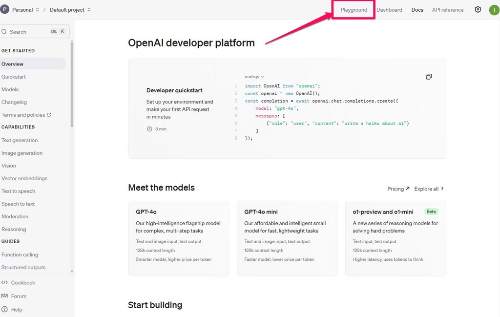Open the GPT-4o mini model card
The width and height of the screenshot is (500, 317).
click(287, 238)
